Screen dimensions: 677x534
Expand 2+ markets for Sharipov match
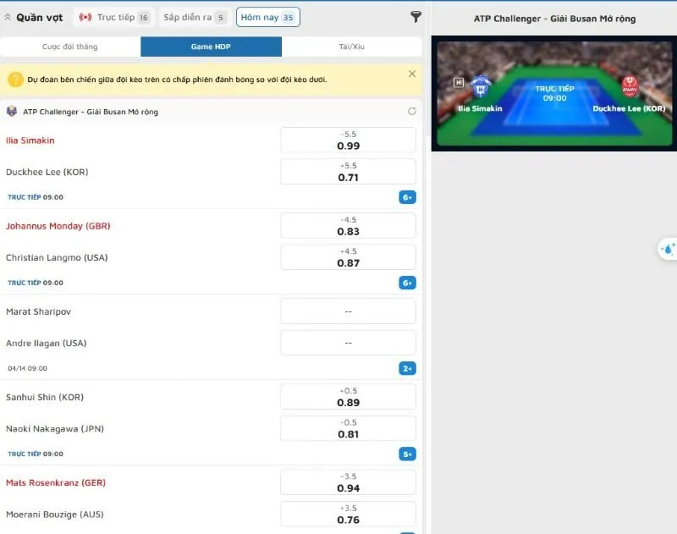(x=407, y=368)
